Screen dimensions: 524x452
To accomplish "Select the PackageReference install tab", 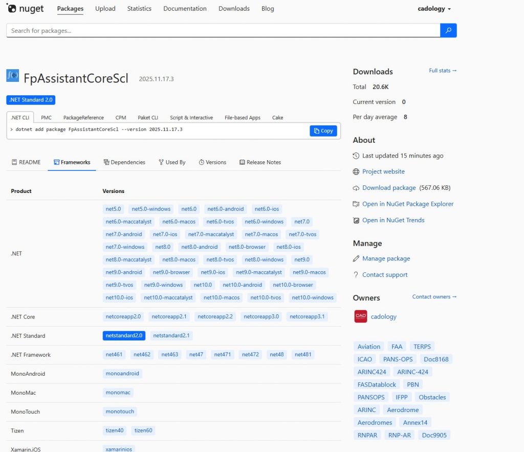I will 83,118.
